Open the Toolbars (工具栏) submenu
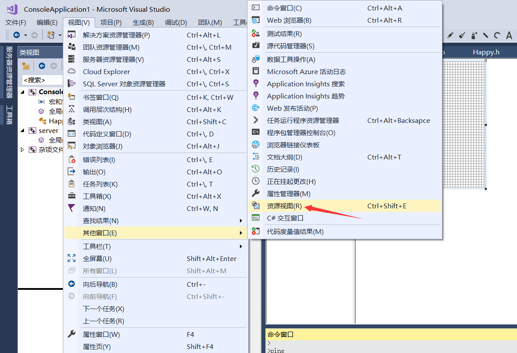517x353 pixels. tap(155, 246)
